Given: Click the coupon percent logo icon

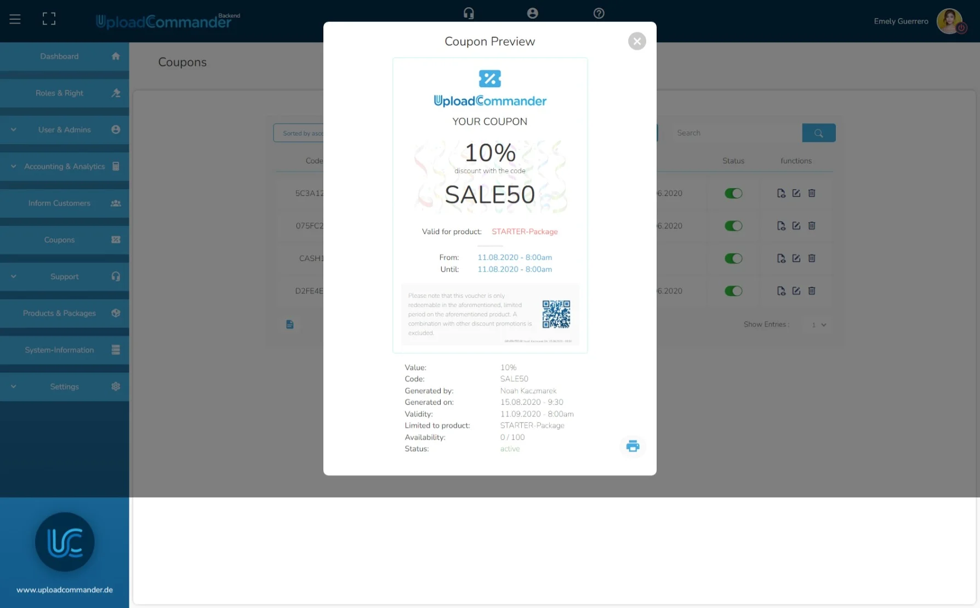Looking at the screenshot, I should [x=490, y=78].
